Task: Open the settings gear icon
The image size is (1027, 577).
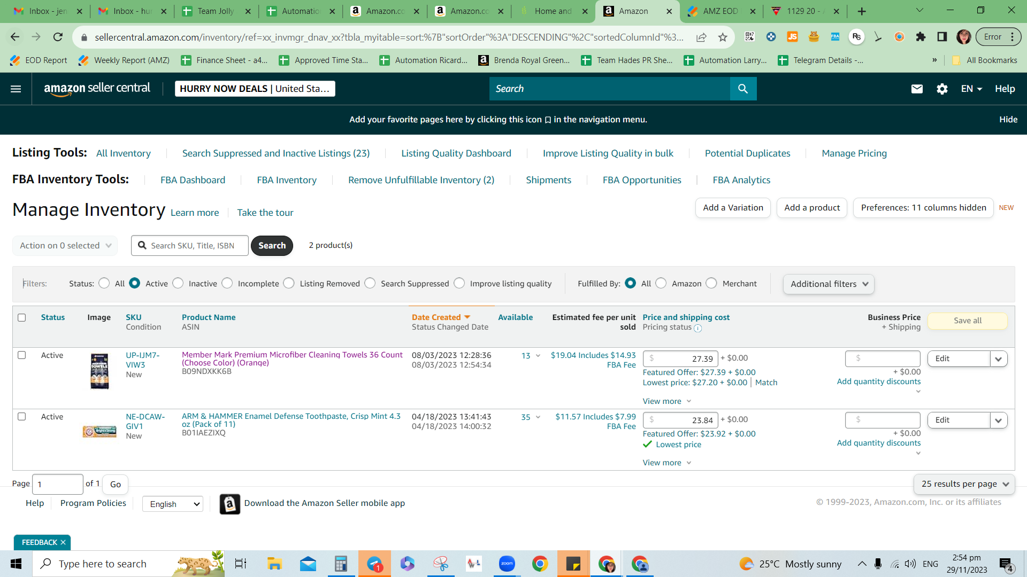Action: pyautogui.click(x=942, y=89)
